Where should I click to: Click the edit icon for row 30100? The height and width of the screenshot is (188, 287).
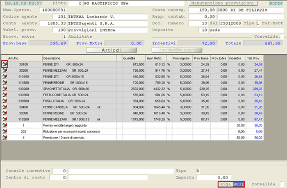(x=5, y=64)
